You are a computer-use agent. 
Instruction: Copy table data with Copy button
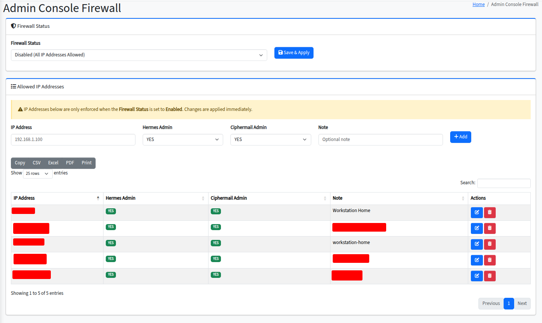(x=20, y=163)
